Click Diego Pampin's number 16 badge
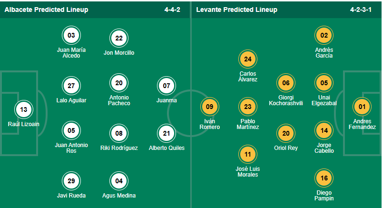 coord(324,178)
